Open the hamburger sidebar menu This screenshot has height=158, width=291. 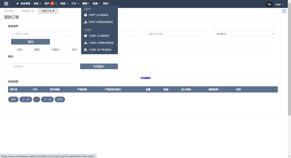[6, 3]
